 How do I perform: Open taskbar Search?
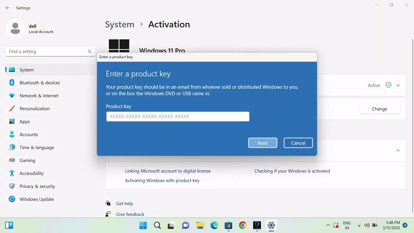click(x=157, y=225)
